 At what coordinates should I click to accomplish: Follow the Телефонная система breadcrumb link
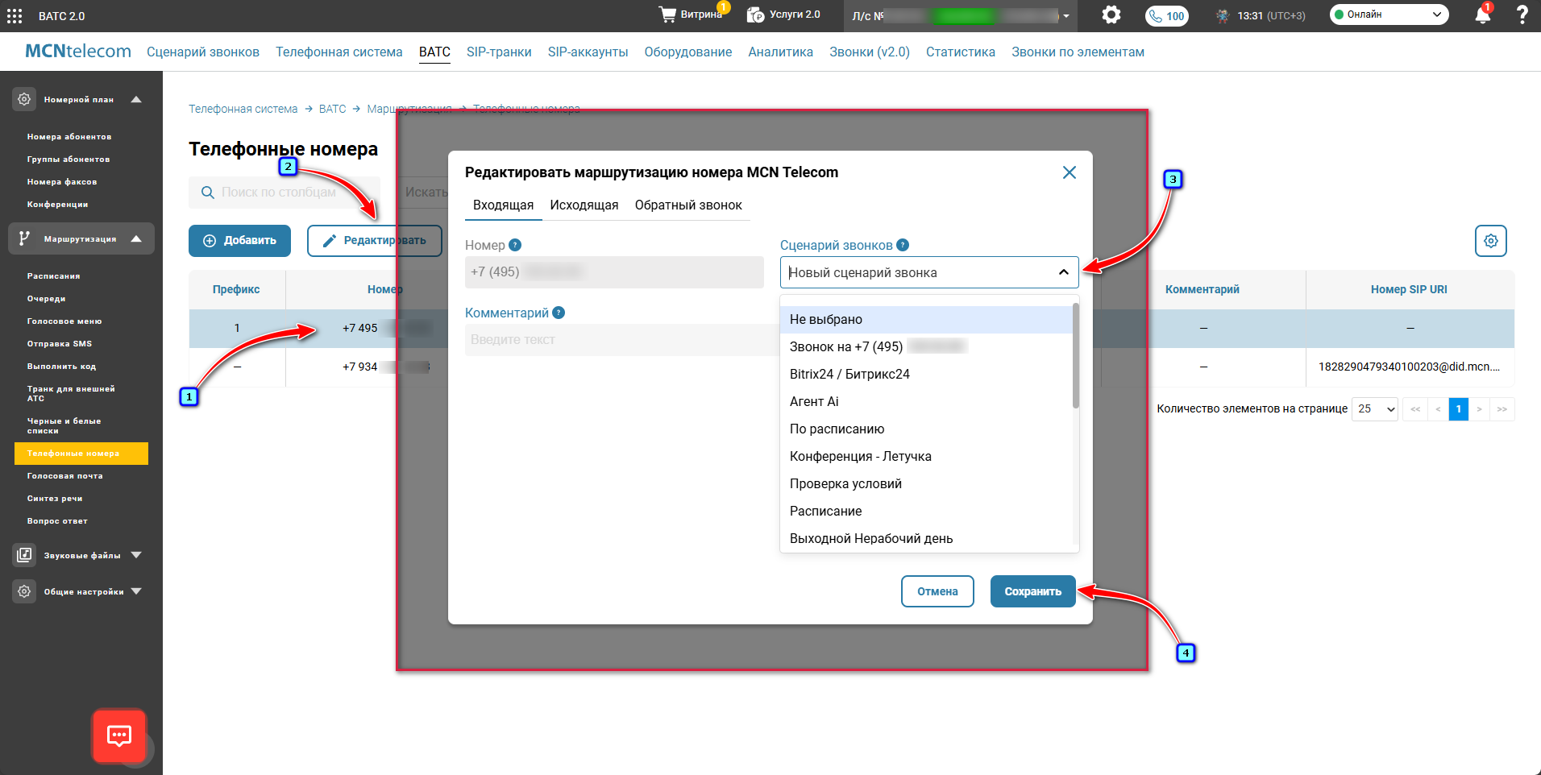tap(243, 109)
